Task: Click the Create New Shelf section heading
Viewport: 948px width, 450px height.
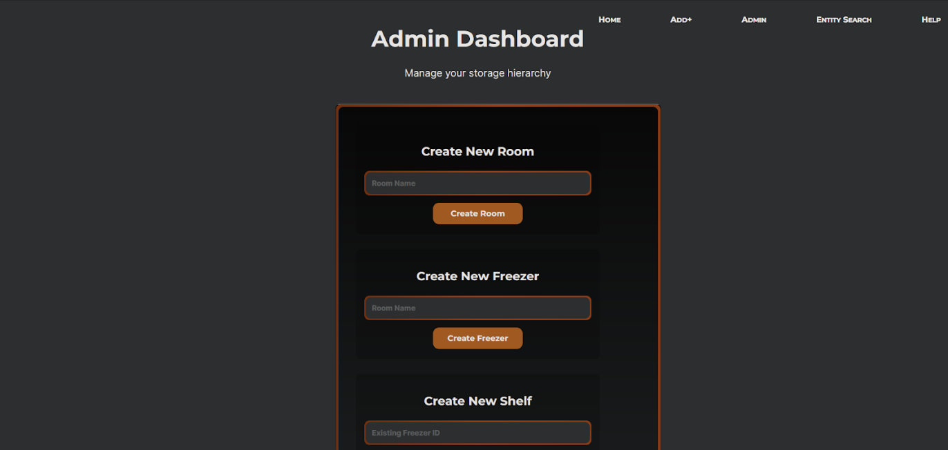Action: [x=477, y=400]
